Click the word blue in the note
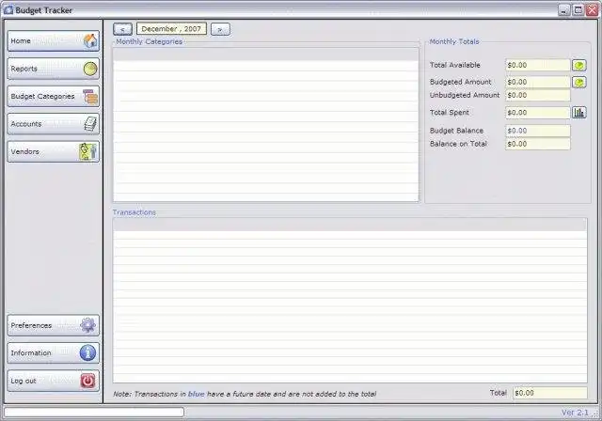The image size is (602, 421). (197, 394)
